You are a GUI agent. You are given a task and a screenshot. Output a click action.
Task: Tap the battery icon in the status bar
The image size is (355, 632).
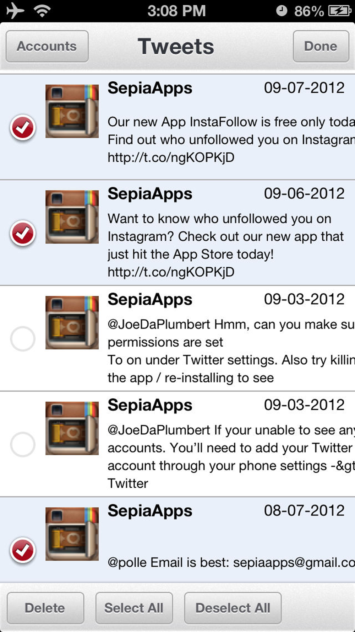coord(339,11)
